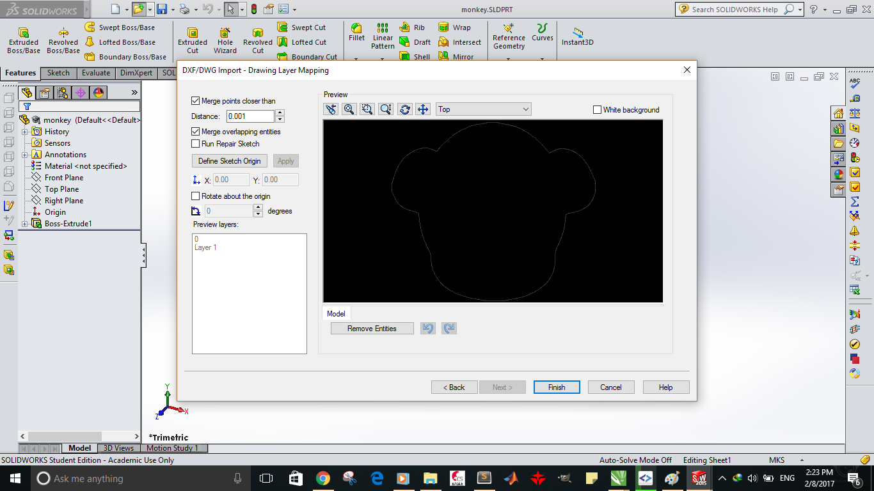The image size is (874, 491).
Task: Increase the merge Distance spinner
Action: (280, 113)
